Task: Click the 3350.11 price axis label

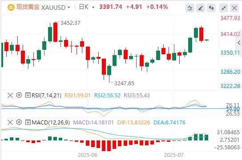Action: [x=230, y=53]
